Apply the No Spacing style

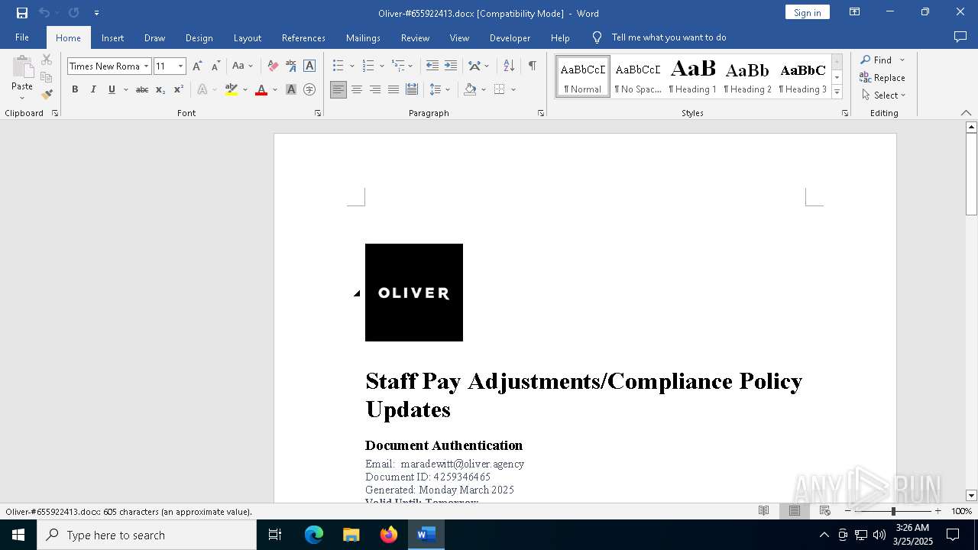[x=638, y=76]
